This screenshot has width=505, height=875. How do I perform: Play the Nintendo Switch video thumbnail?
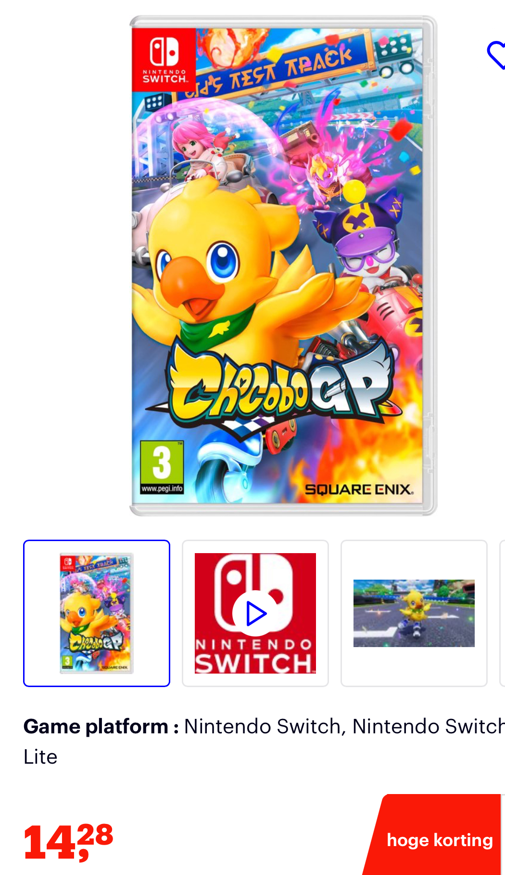(255, 613)
